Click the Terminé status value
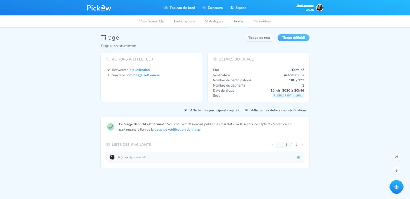410x199 pixels. pyautogui.click(x=298, y=70)
